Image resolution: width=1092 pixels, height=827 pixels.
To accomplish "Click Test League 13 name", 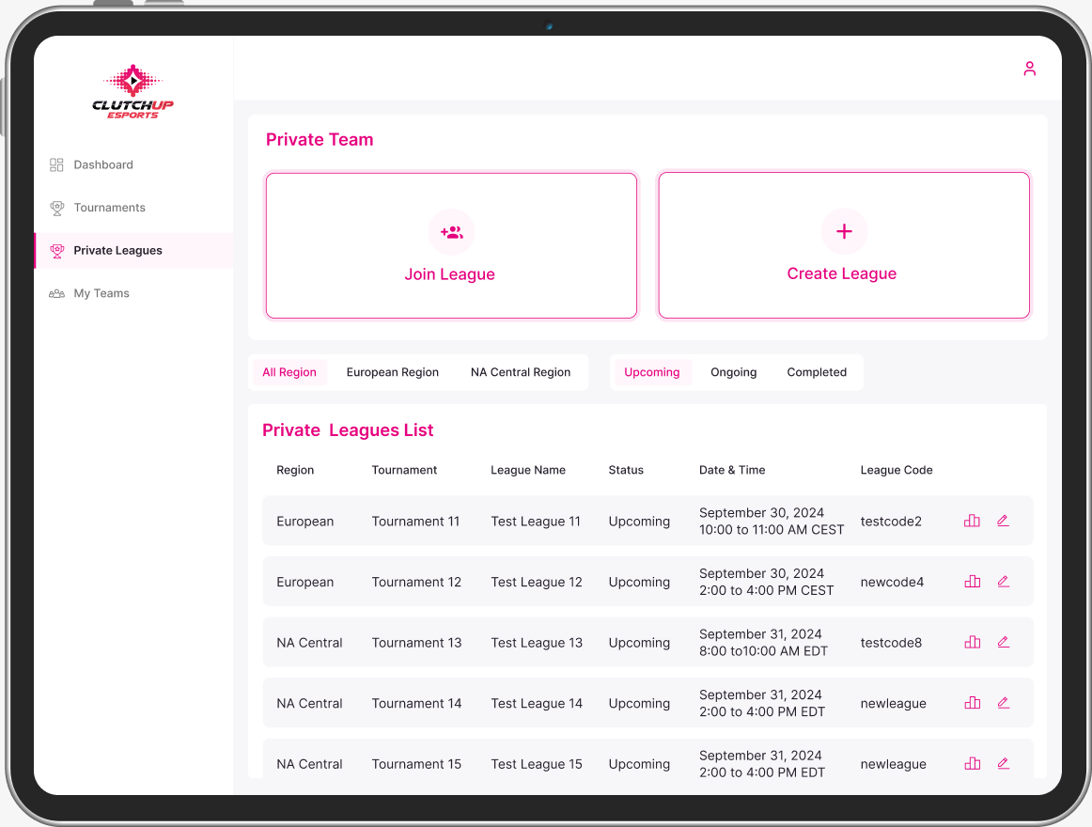I will click(x=537, y=643).
